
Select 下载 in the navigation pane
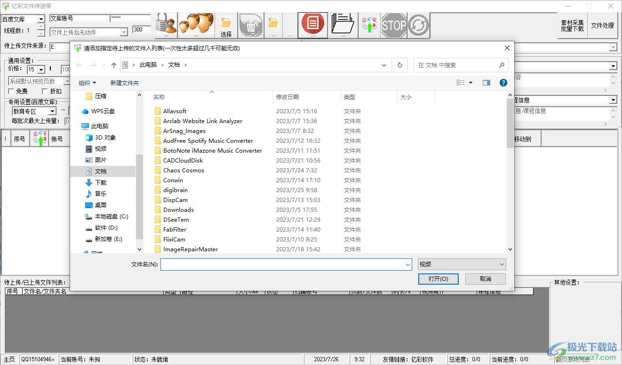101,182
